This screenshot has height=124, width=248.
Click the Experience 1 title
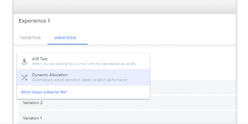[x=34, y=21]
